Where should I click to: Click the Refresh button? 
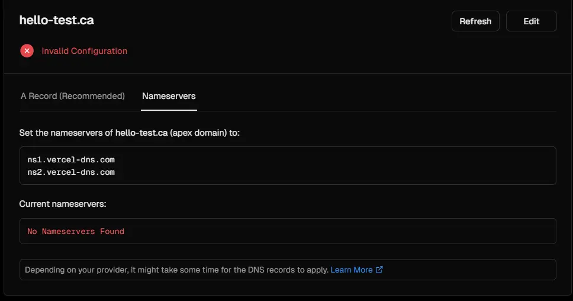point(475,21)
